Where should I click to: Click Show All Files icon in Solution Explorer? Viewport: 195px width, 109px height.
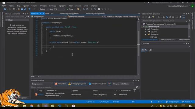173,17
